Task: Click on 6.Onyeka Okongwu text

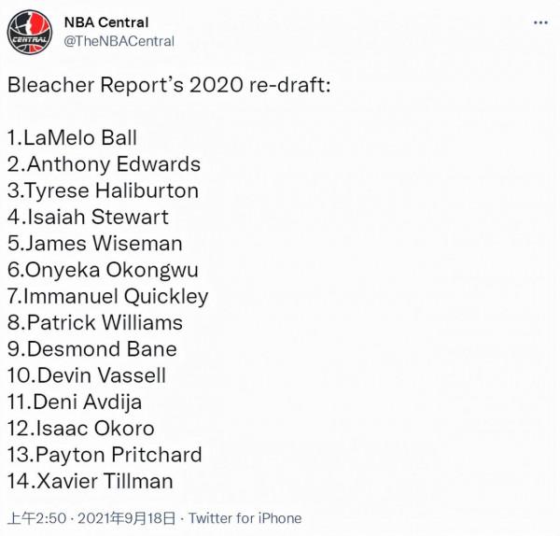Action: pyautogui.click(x=103, y=270)
